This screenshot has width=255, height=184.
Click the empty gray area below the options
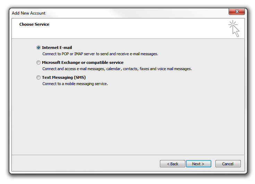(128, 120)
